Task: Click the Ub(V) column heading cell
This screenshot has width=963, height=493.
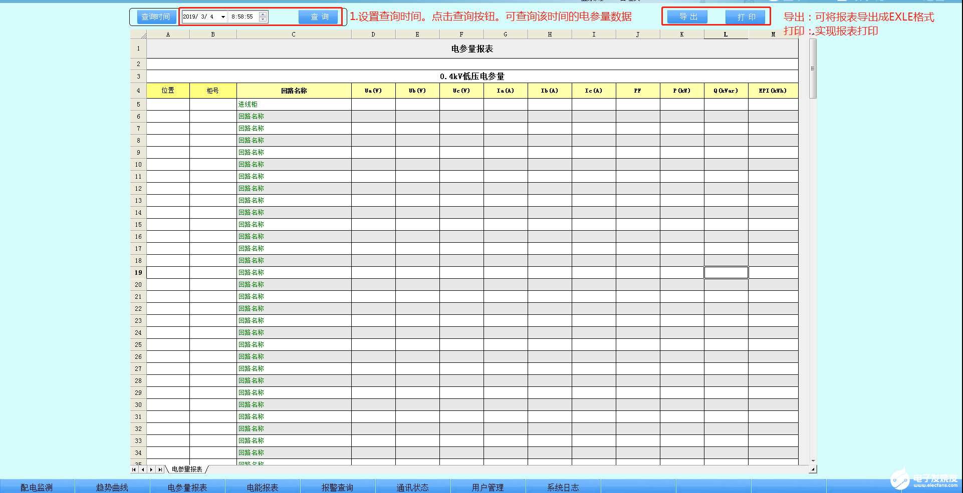Action: (x=417, y=91)
